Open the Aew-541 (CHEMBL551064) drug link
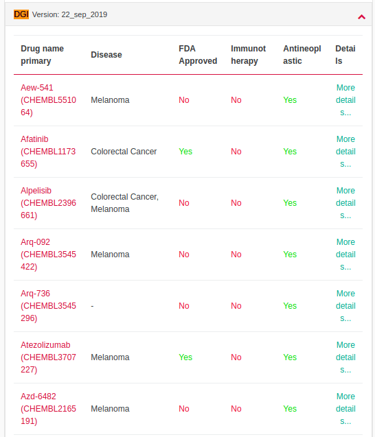The width and height of the screenshot is (375, 437). tap(48, 100)
